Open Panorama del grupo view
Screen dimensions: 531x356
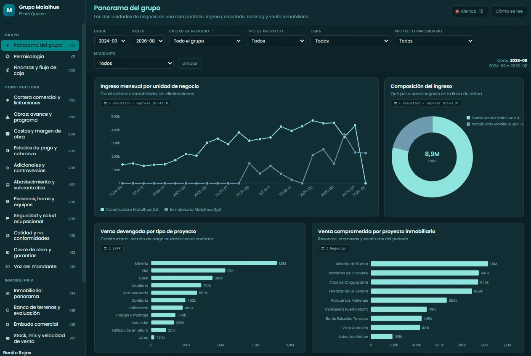(x=40, y=45)
